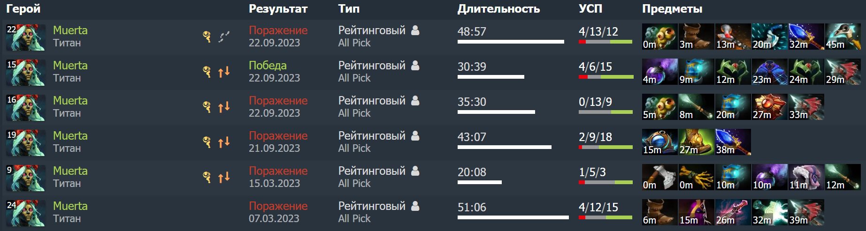The width and height of the screenshot is (866, 231).
Task: Click the Maelstrom item at 32m in bottom row
Action: point(769,212)
